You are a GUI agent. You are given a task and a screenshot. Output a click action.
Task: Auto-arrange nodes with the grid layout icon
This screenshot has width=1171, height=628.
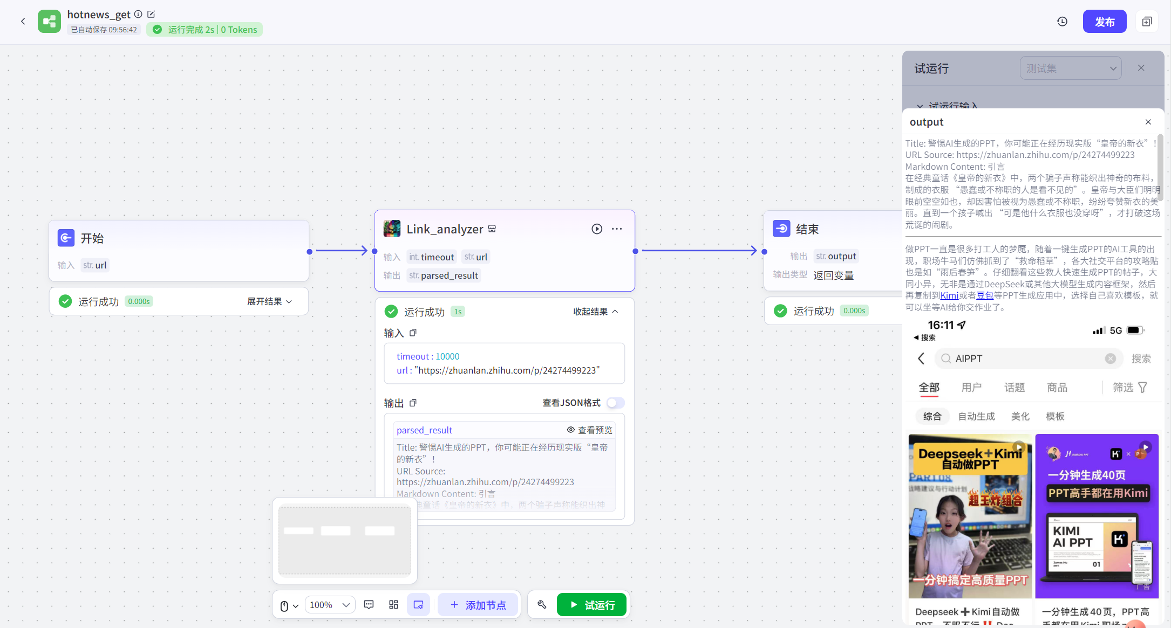[393, 605]
